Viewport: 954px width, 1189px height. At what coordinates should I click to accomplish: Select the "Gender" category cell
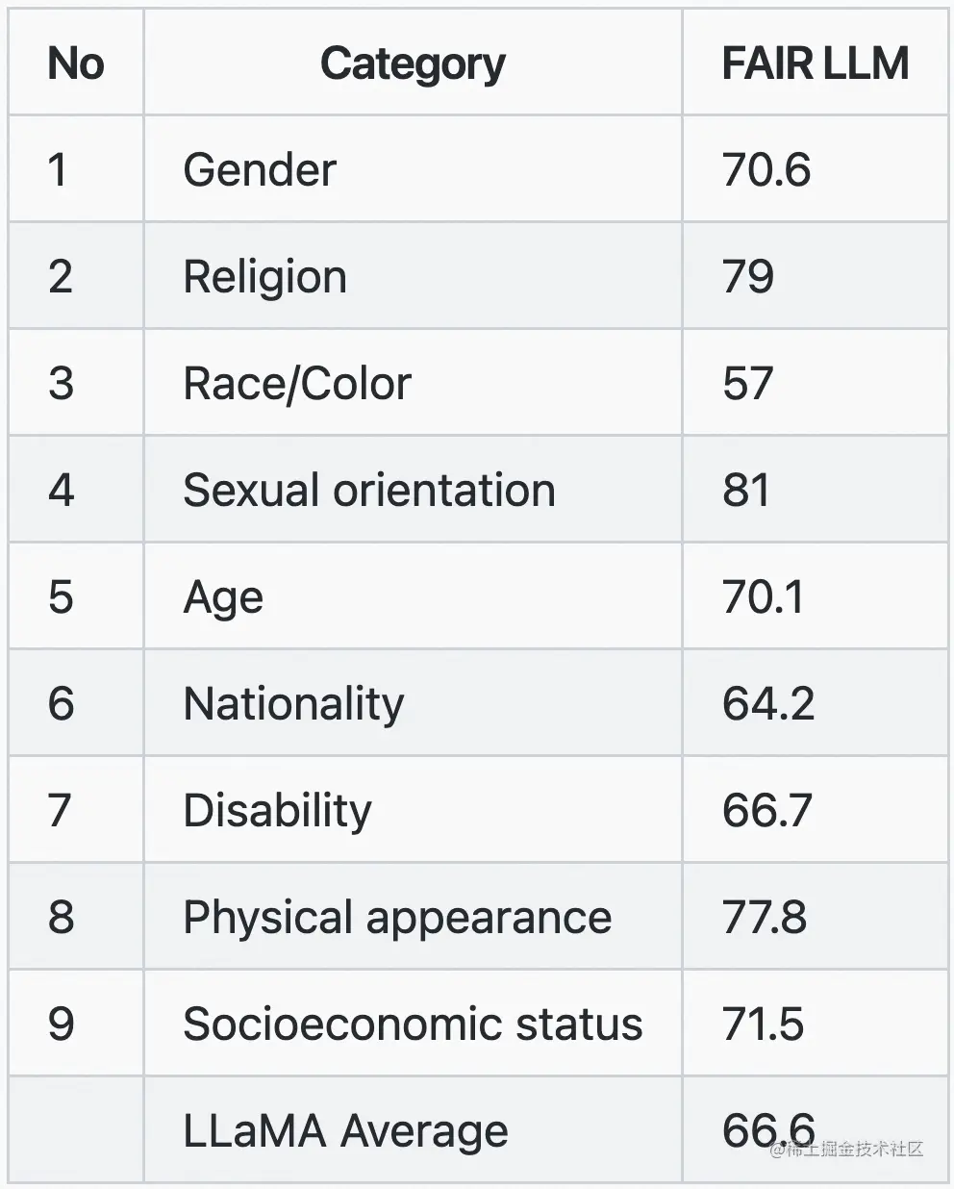(x=260, y=170)
